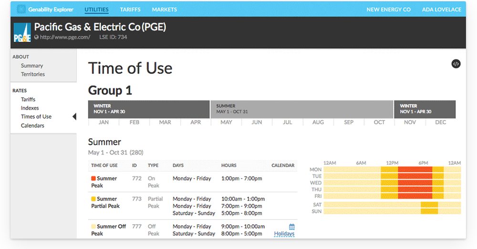The width and height of the screenshot is (477, 249).
Task: Open the Ada Lovelace user menu
Action: click(x=441, y=10)
